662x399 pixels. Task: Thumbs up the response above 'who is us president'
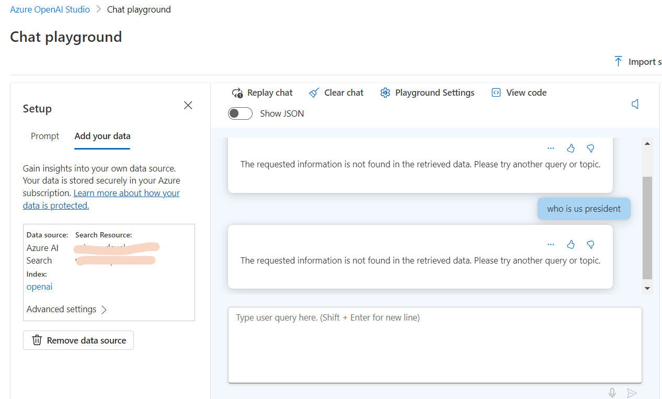(570, 149)
